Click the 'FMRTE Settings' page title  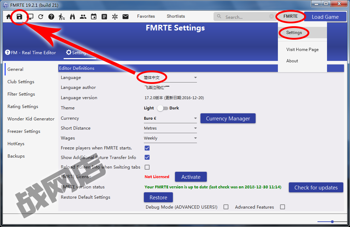pyautogui.click(x=175, y=28)
